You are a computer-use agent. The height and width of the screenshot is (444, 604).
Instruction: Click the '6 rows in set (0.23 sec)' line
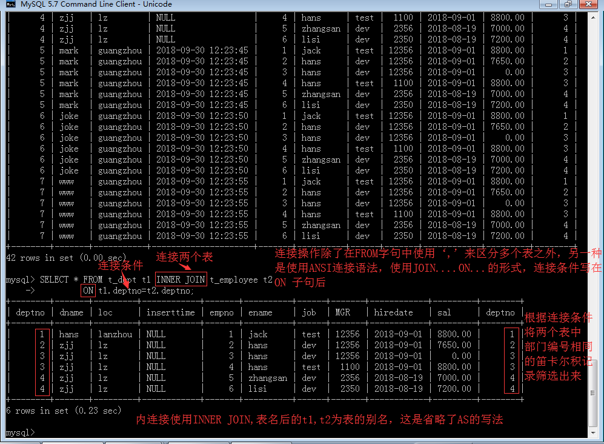[x=64, y=411]
